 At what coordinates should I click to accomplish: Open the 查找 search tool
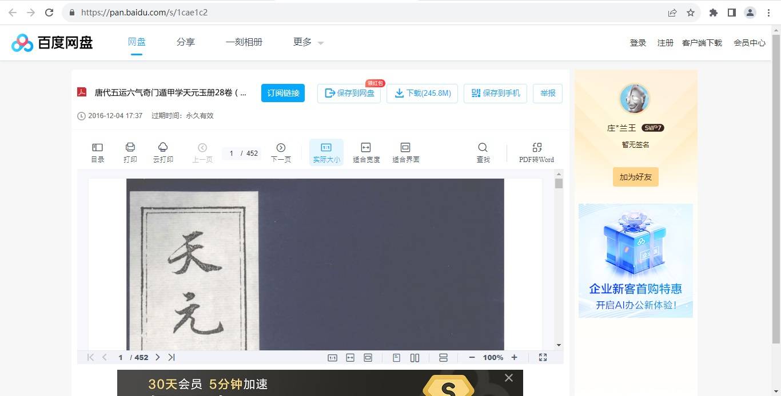(x=483, y=152)
